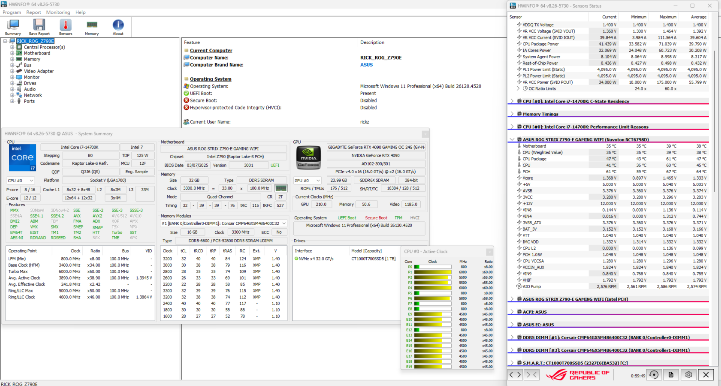Expand the Memory Timings sensor group

512,114
